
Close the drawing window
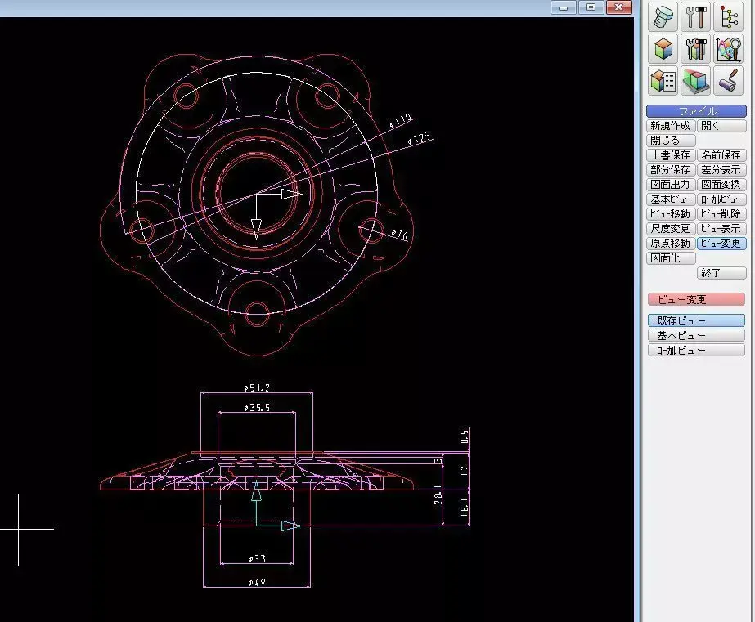(x=619, y=7)
